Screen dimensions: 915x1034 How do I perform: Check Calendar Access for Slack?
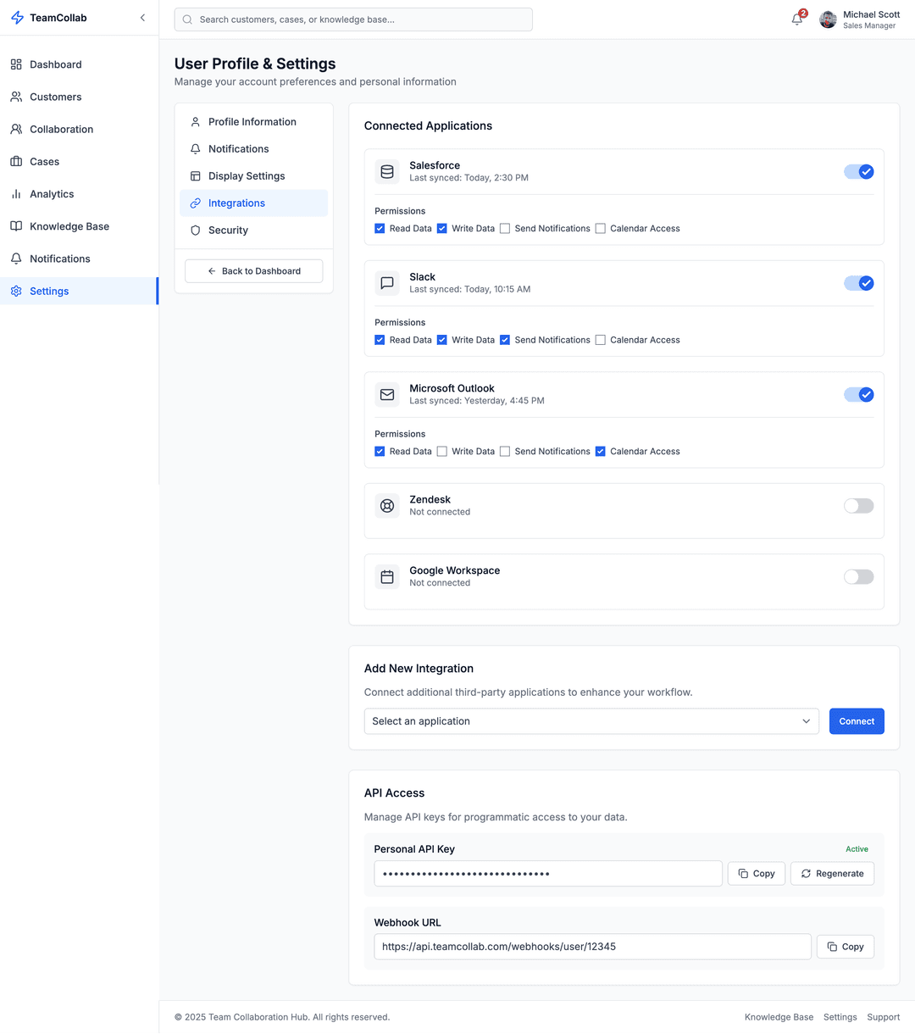point(601,340)
